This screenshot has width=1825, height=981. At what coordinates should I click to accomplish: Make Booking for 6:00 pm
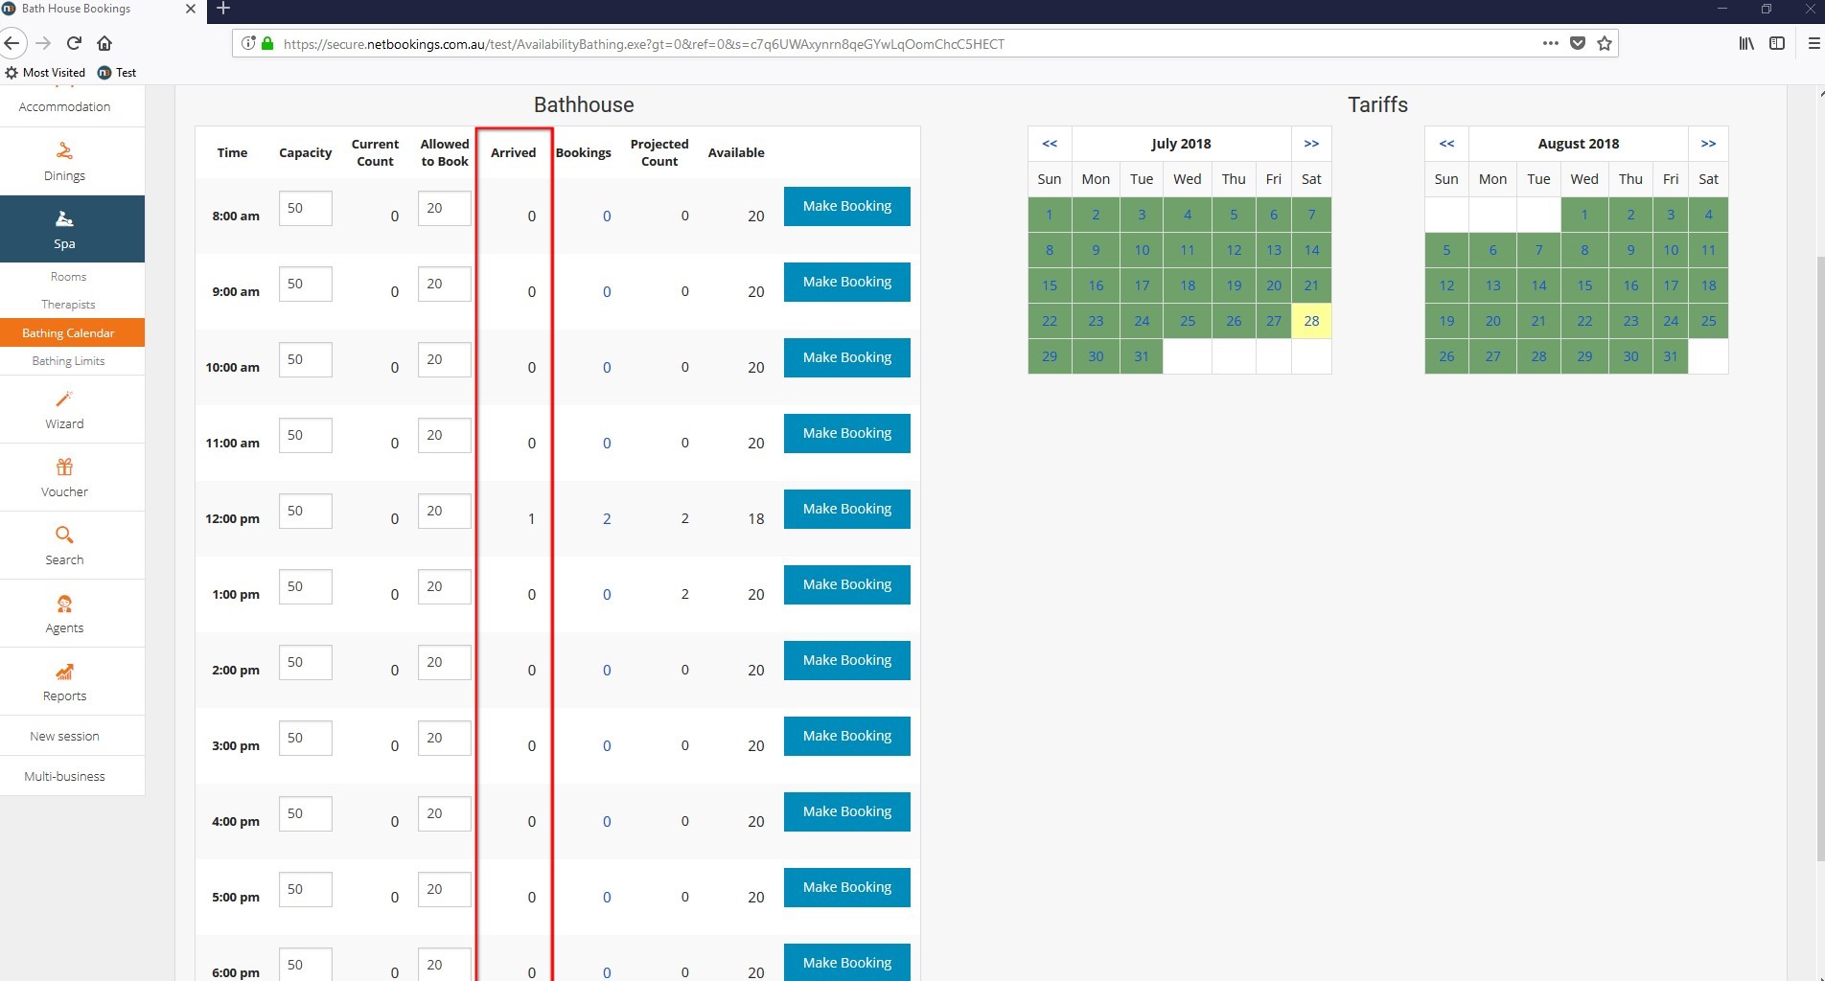(847, 963)
